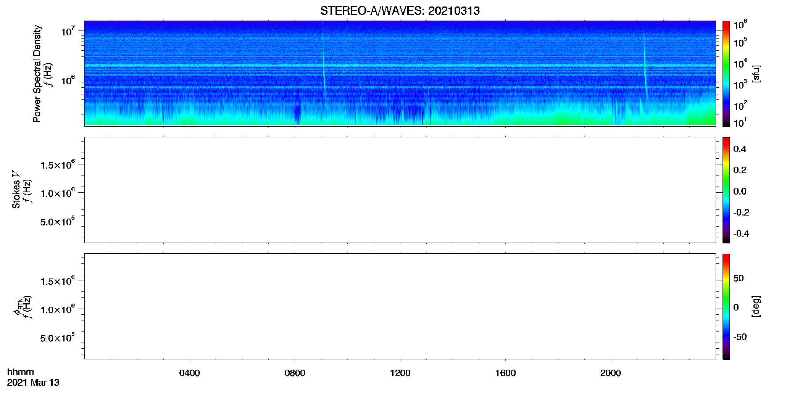Click the degrees color bar in the bottom panel
Screen dimensions: 800x412
pyautogui.click(x=726, y=306)
